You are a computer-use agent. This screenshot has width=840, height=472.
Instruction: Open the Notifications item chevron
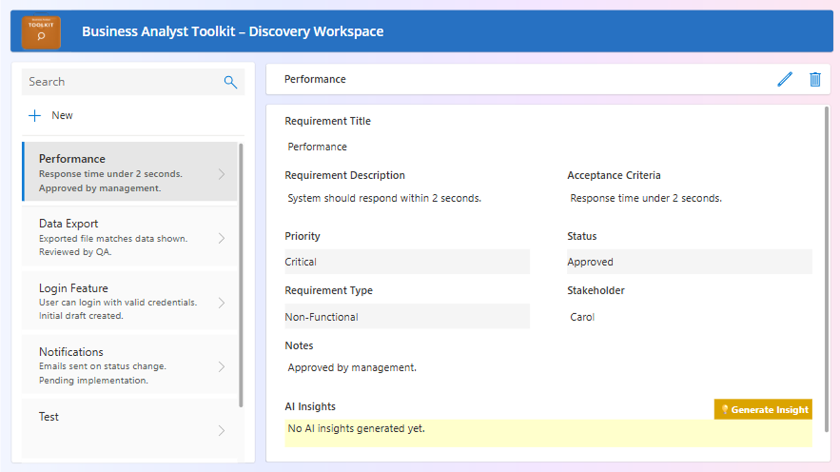(222, 366)
